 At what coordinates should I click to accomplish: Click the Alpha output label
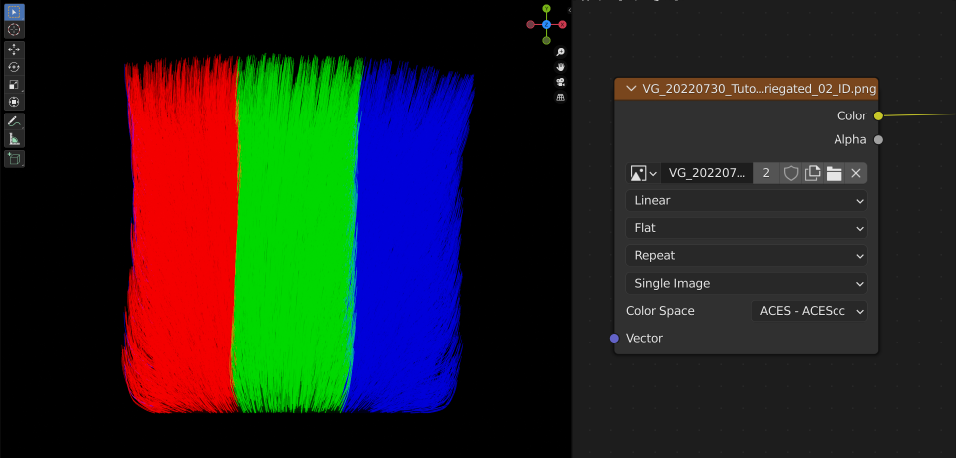(849, 140)
